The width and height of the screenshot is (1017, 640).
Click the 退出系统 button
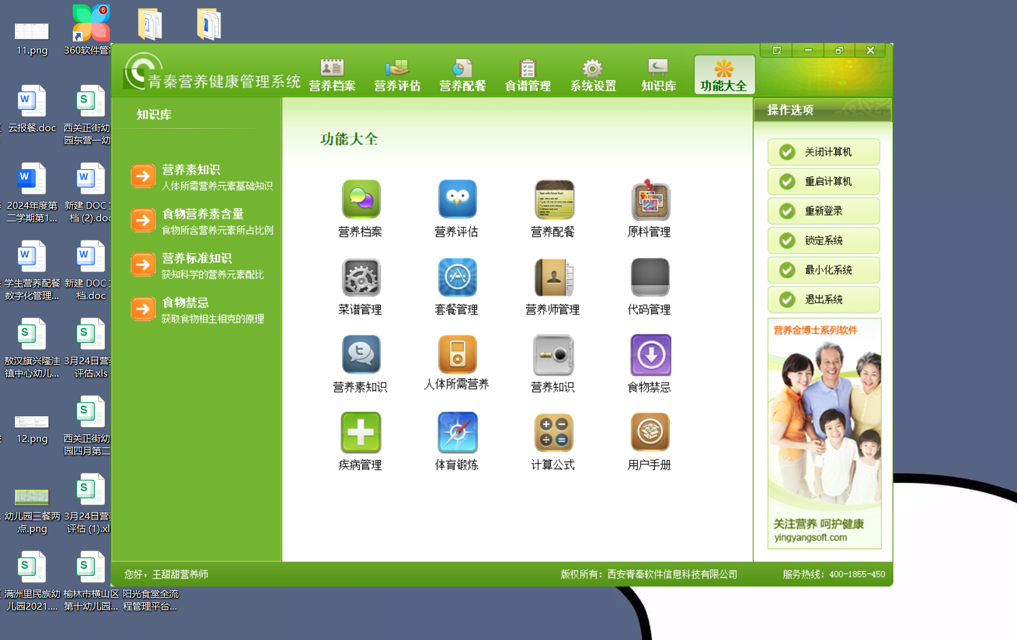coord(824,299)
